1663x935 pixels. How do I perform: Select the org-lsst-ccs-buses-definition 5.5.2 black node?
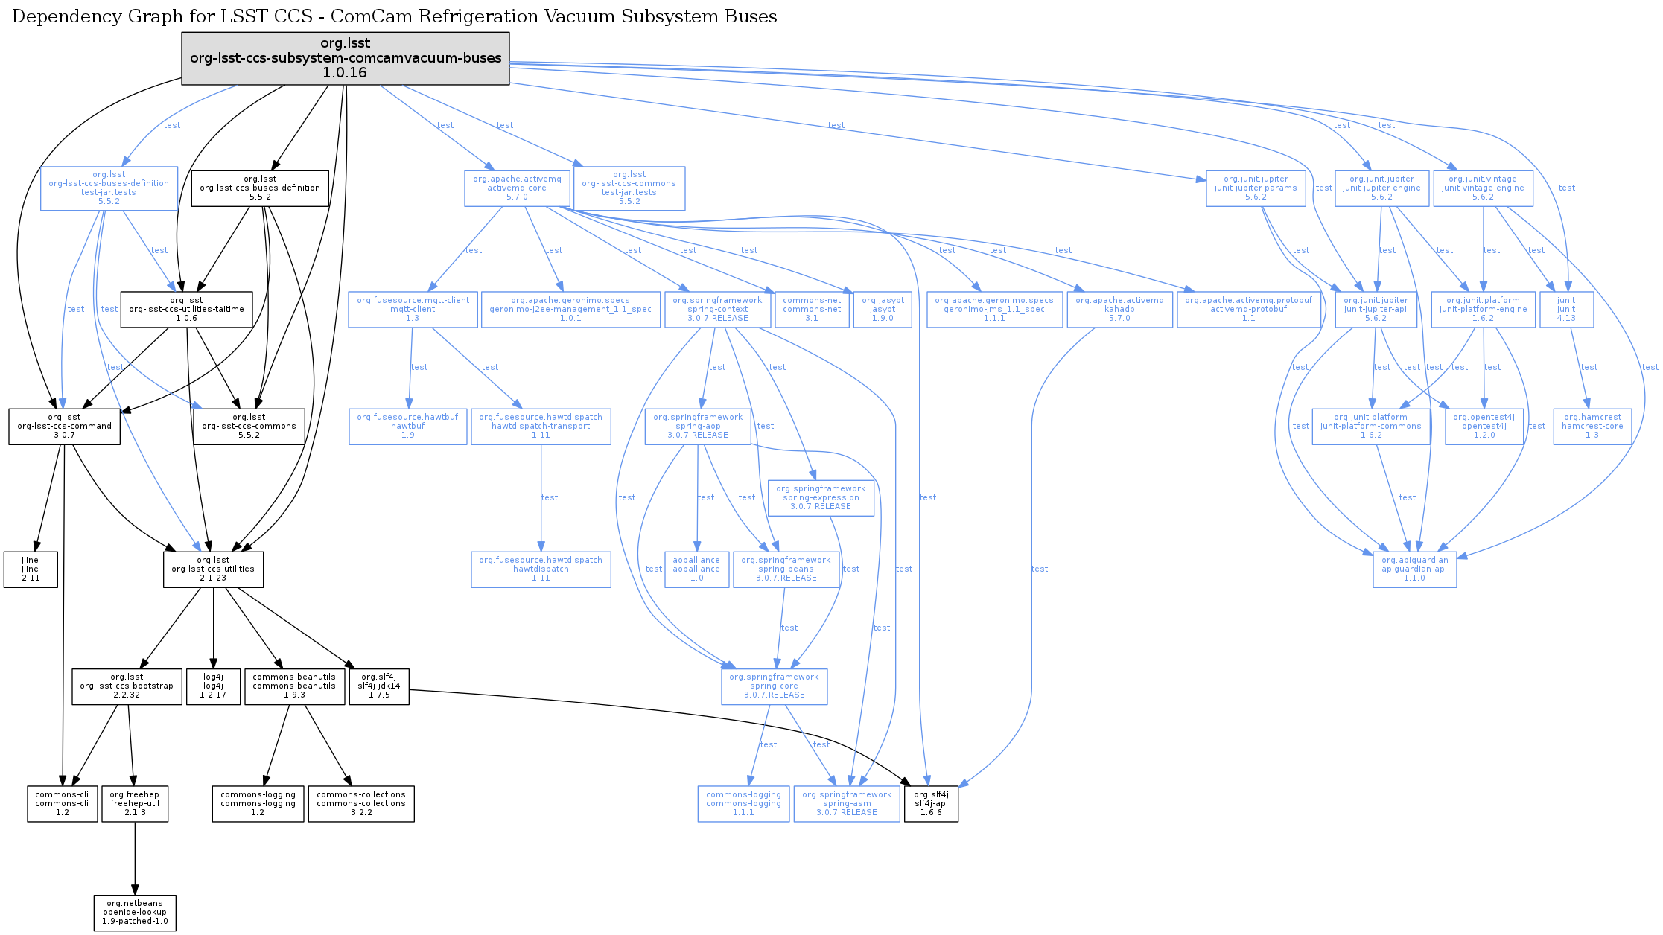(x=260, y=188)
